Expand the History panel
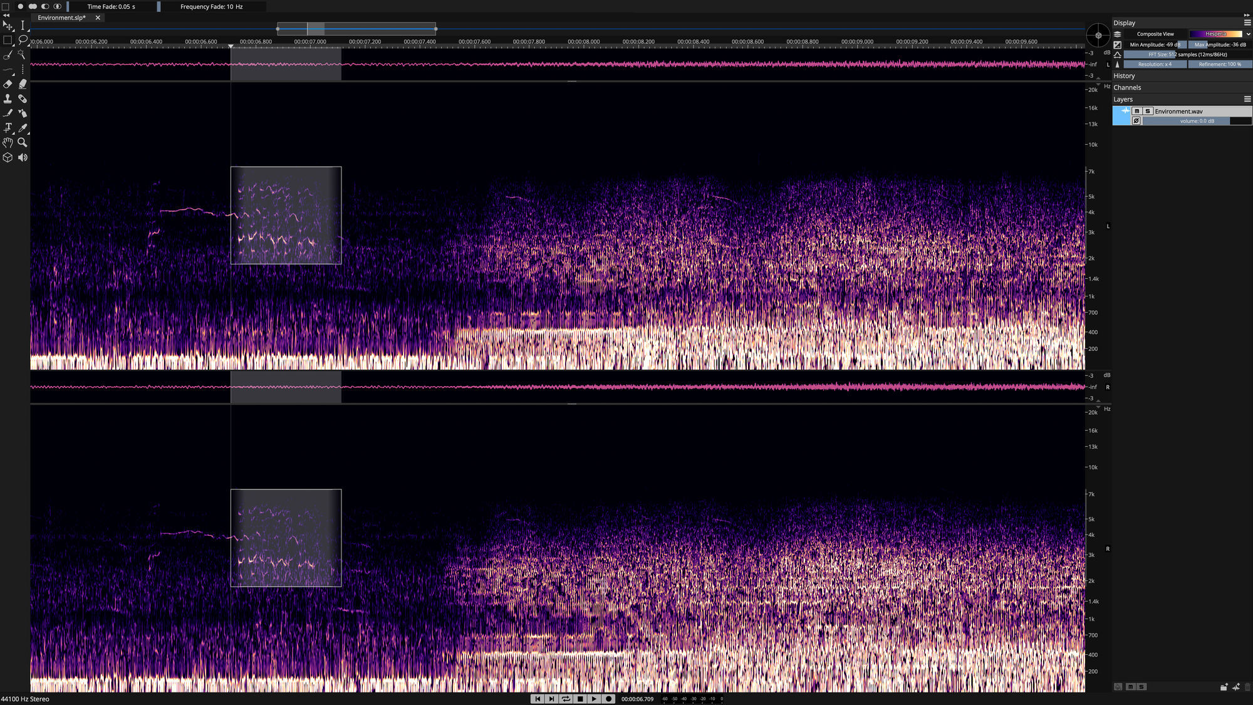 pyautogui.click(x=1124, y=76)
